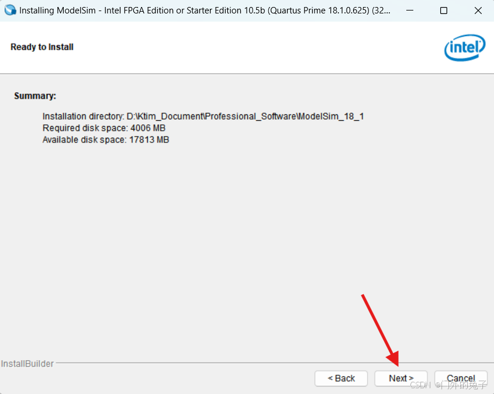Select the Installation directory path line

pos(203,116)
